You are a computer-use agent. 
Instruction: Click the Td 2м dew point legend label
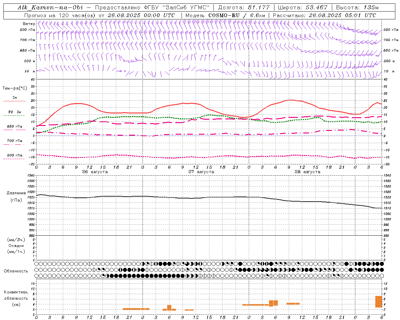[x=15, y=112]
